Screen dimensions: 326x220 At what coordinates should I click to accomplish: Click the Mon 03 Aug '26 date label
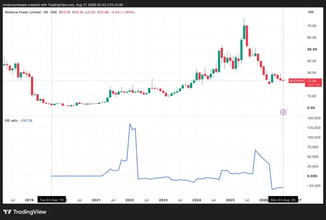click(x=283, y=200)
